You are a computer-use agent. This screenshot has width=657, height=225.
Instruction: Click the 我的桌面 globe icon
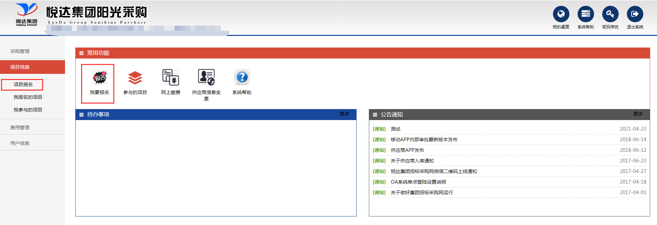(561, 14)
